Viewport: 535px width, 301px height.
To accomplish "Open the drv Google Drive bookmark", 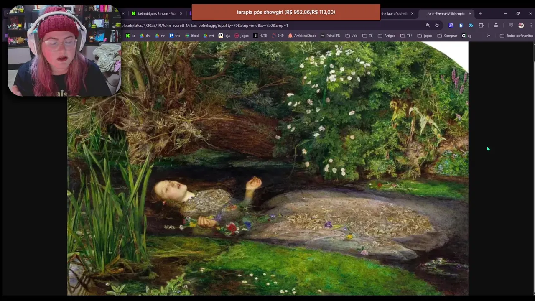I will point(145,36).
